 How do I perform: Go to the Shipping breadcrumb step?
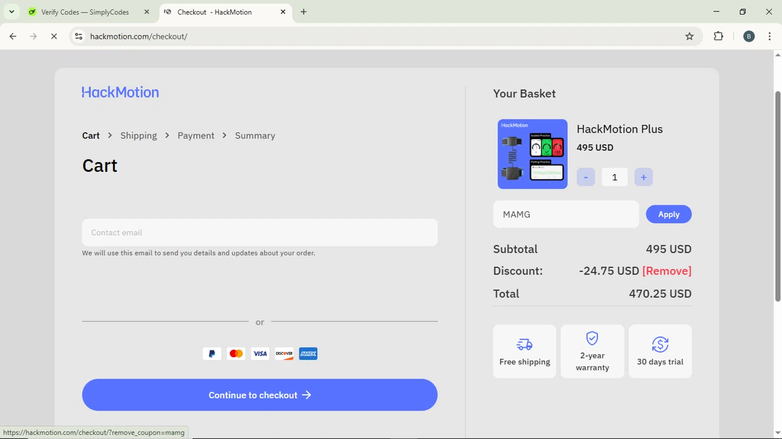[139, 135]
